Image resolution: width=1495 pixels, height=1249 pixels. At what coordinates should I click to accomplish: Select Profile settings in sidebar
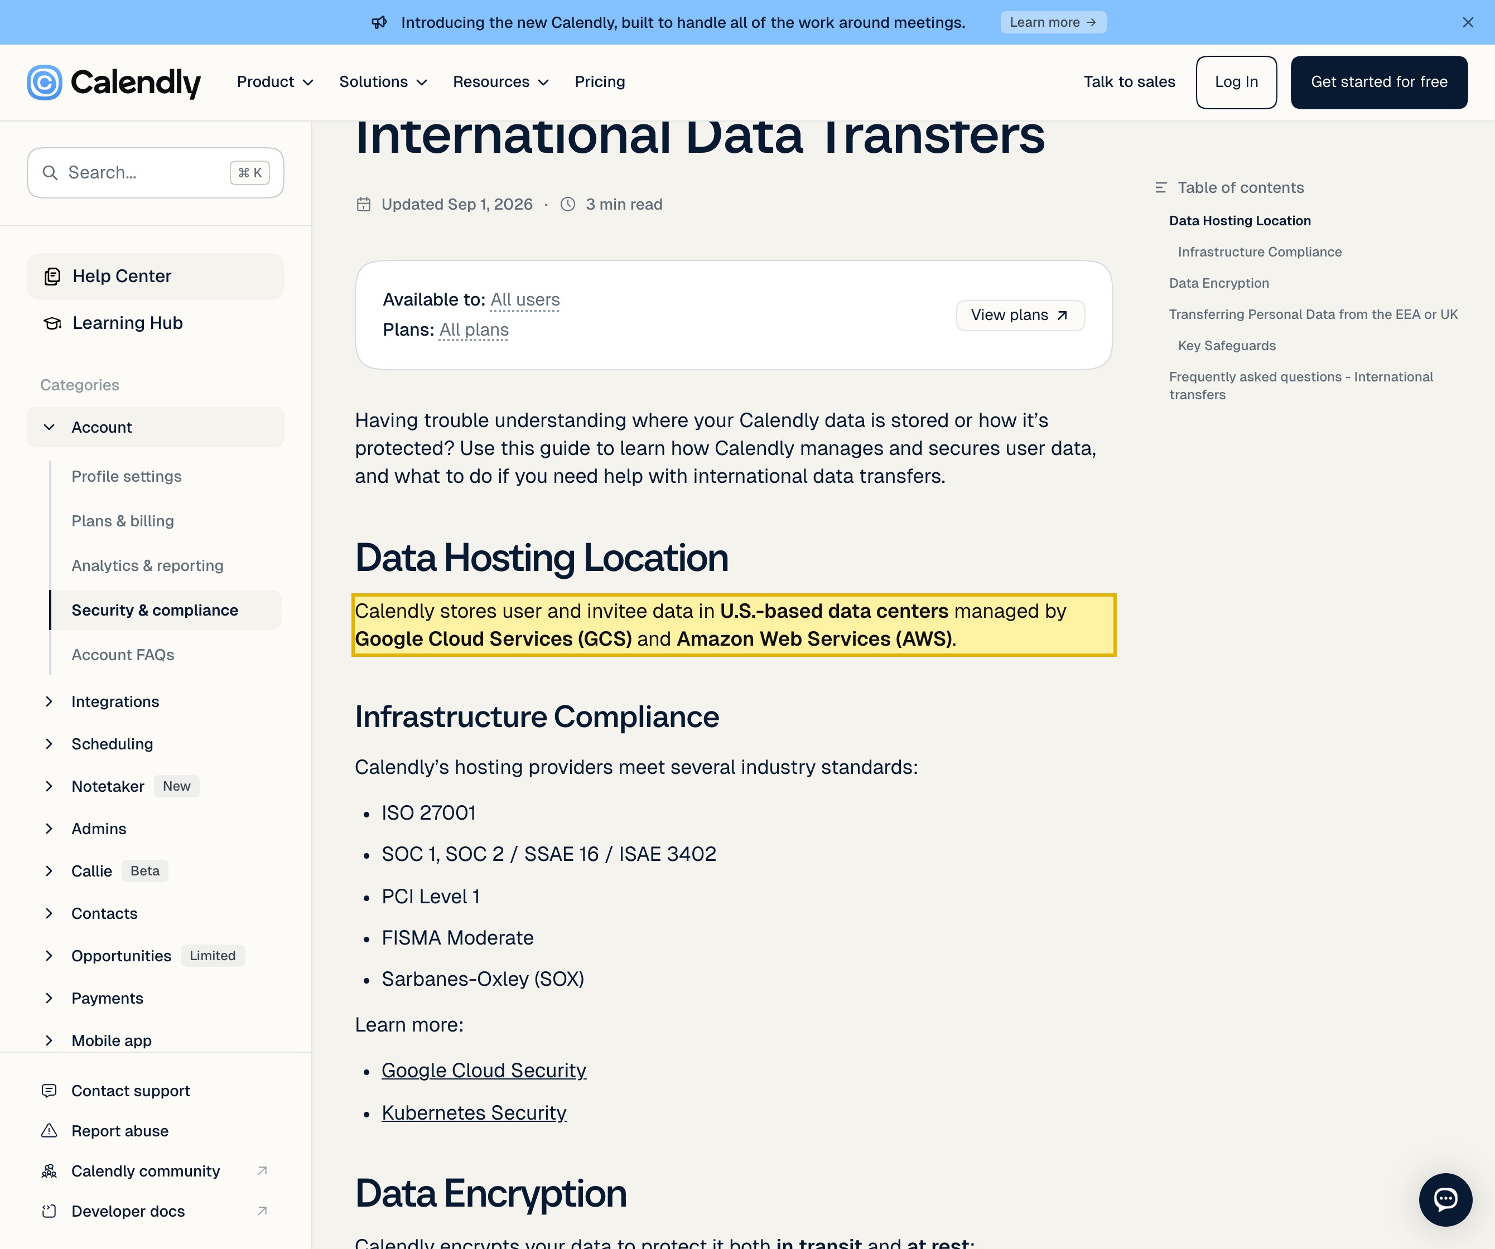click(126, 476)
